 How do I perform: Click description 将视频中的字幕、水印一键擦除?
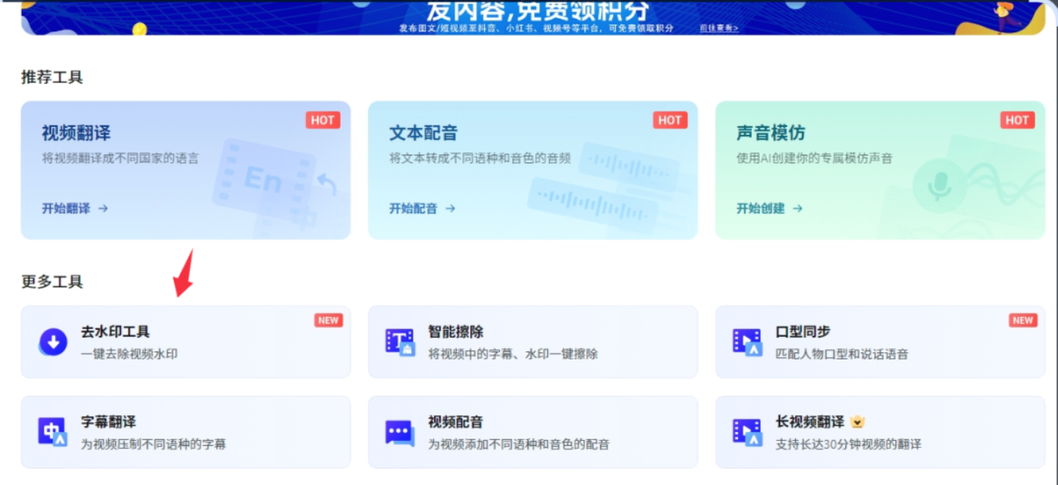[513, 354]
